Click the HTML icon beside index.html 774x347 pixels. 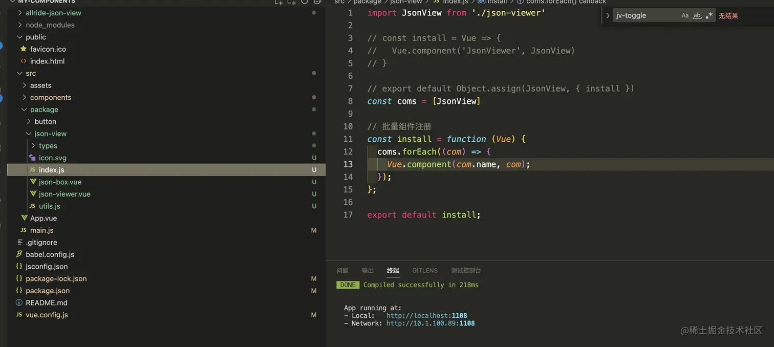click(23, 61)
